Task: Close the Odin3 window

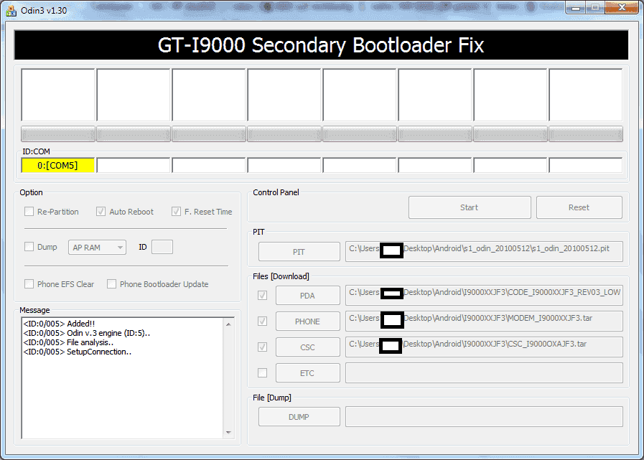Action: pyautogui.click(x=622, y=8)
